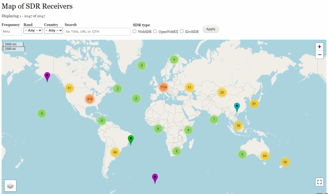Open the Band dropdown
Viewport: 328px width, 194px height.
(x=33, y=31)
